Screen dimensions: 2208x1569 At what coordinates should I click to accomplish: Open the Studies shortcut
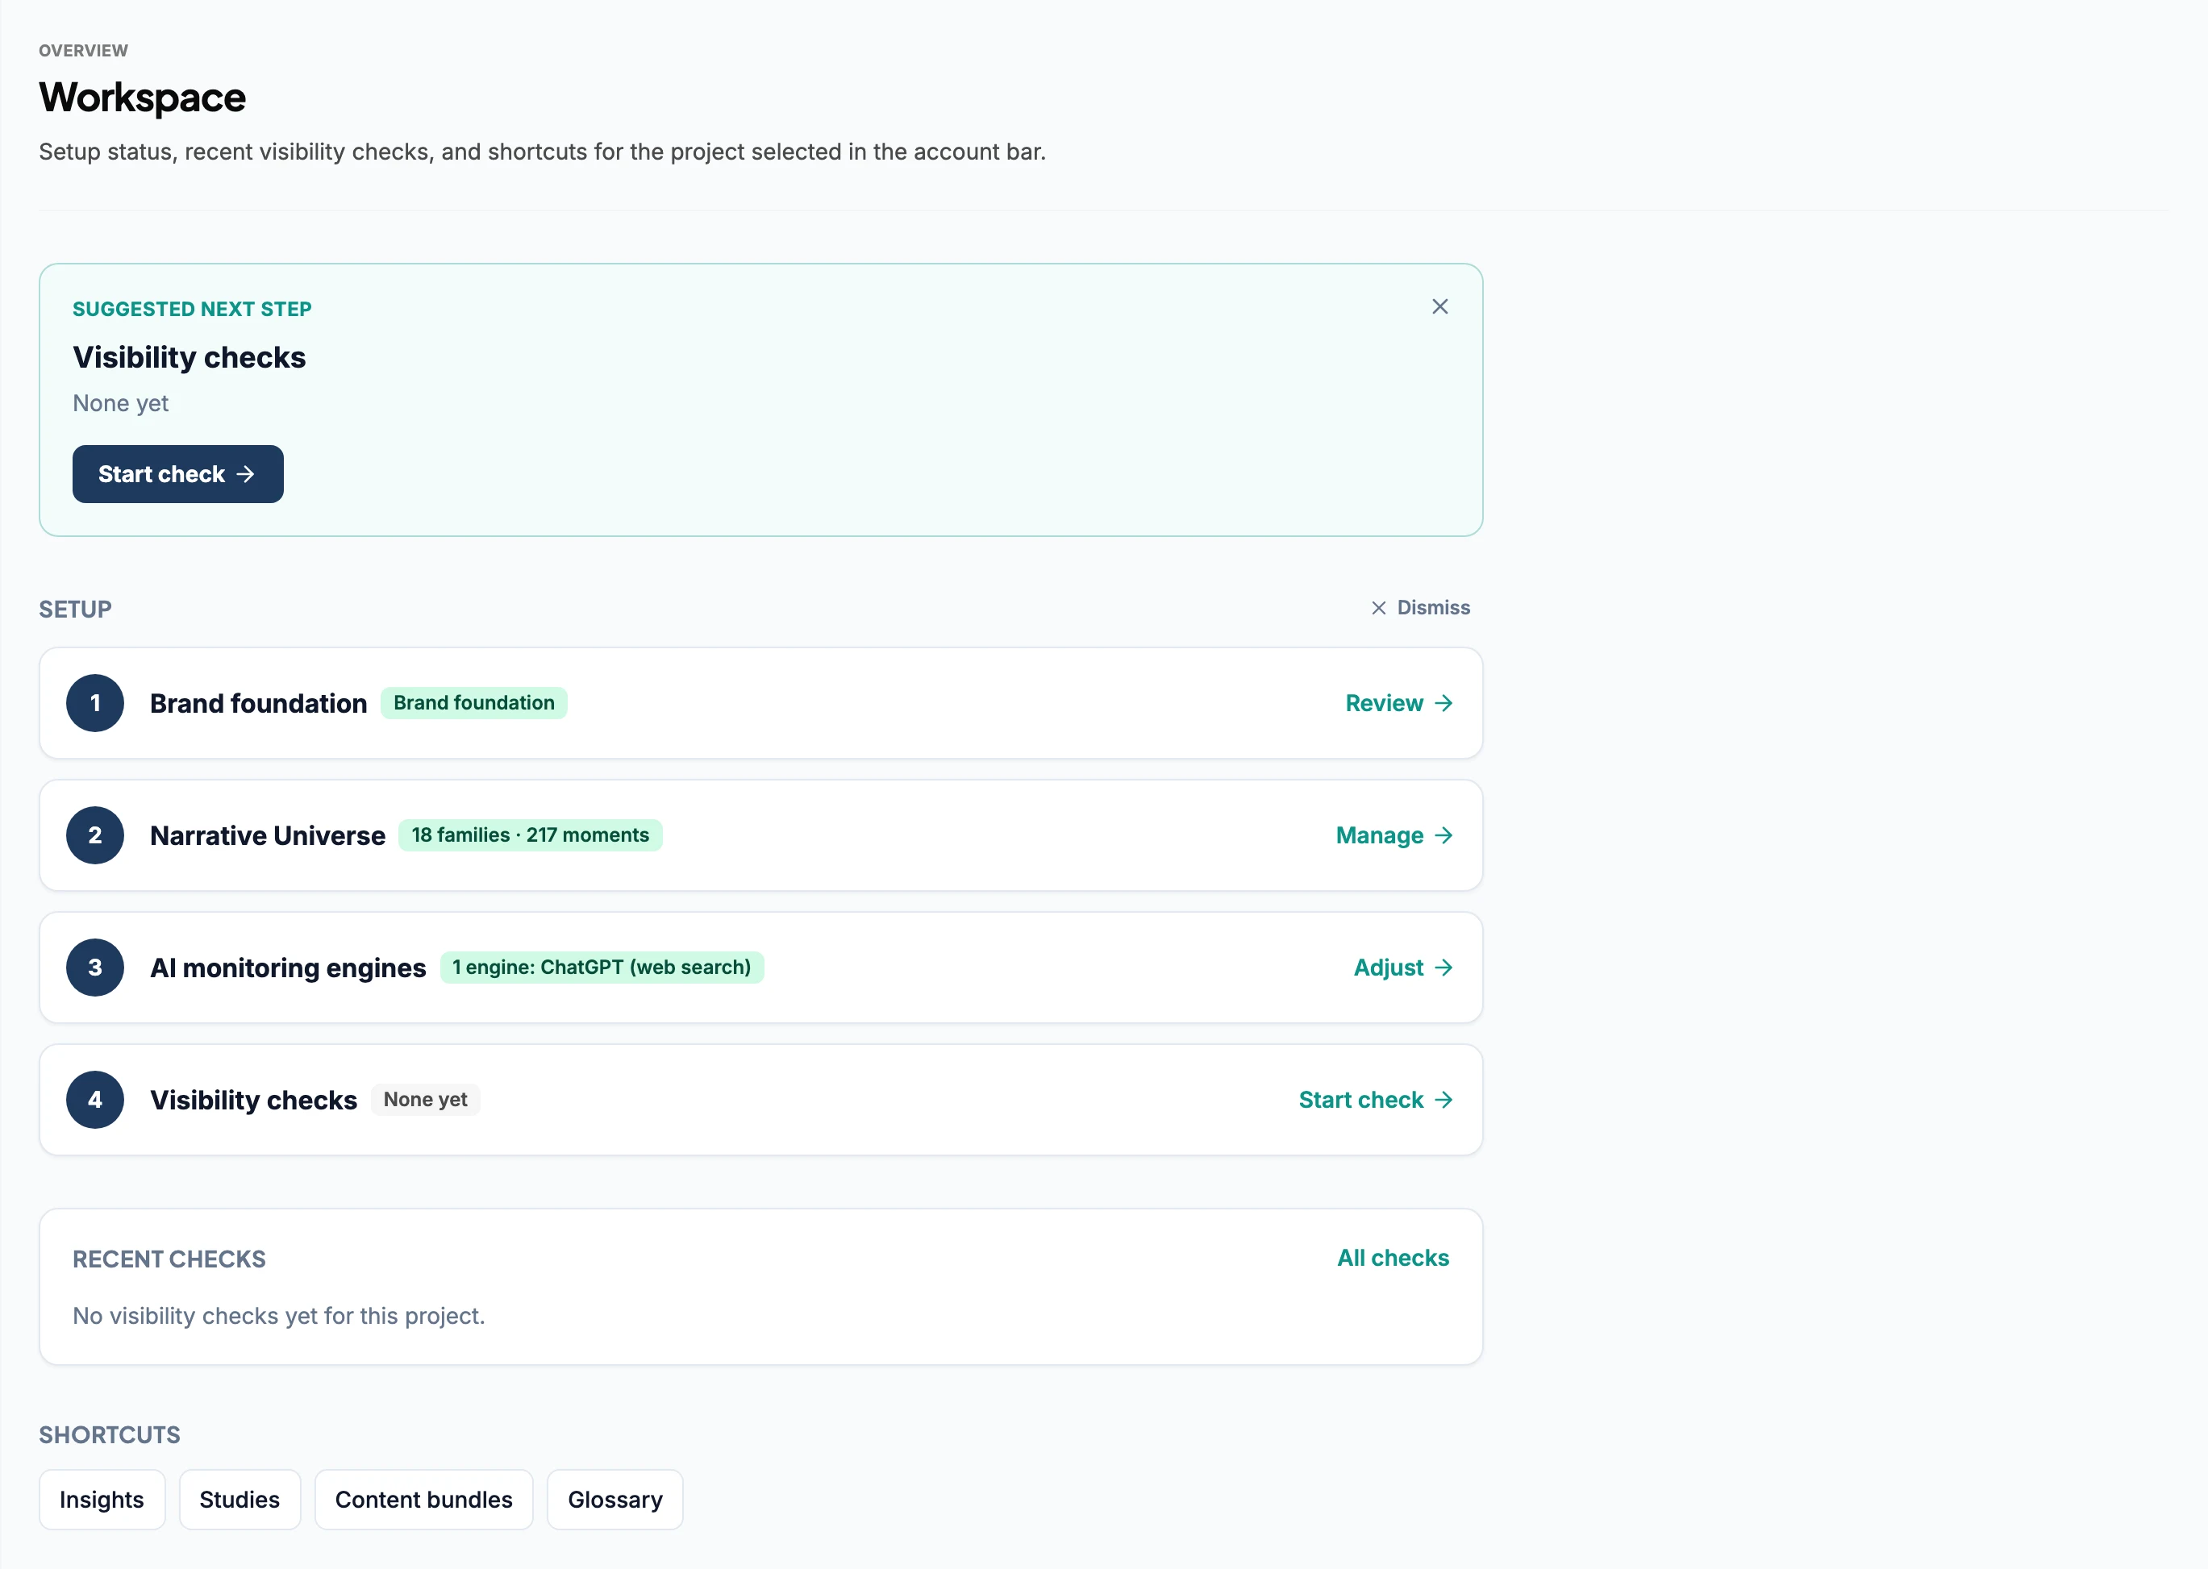240,1500
